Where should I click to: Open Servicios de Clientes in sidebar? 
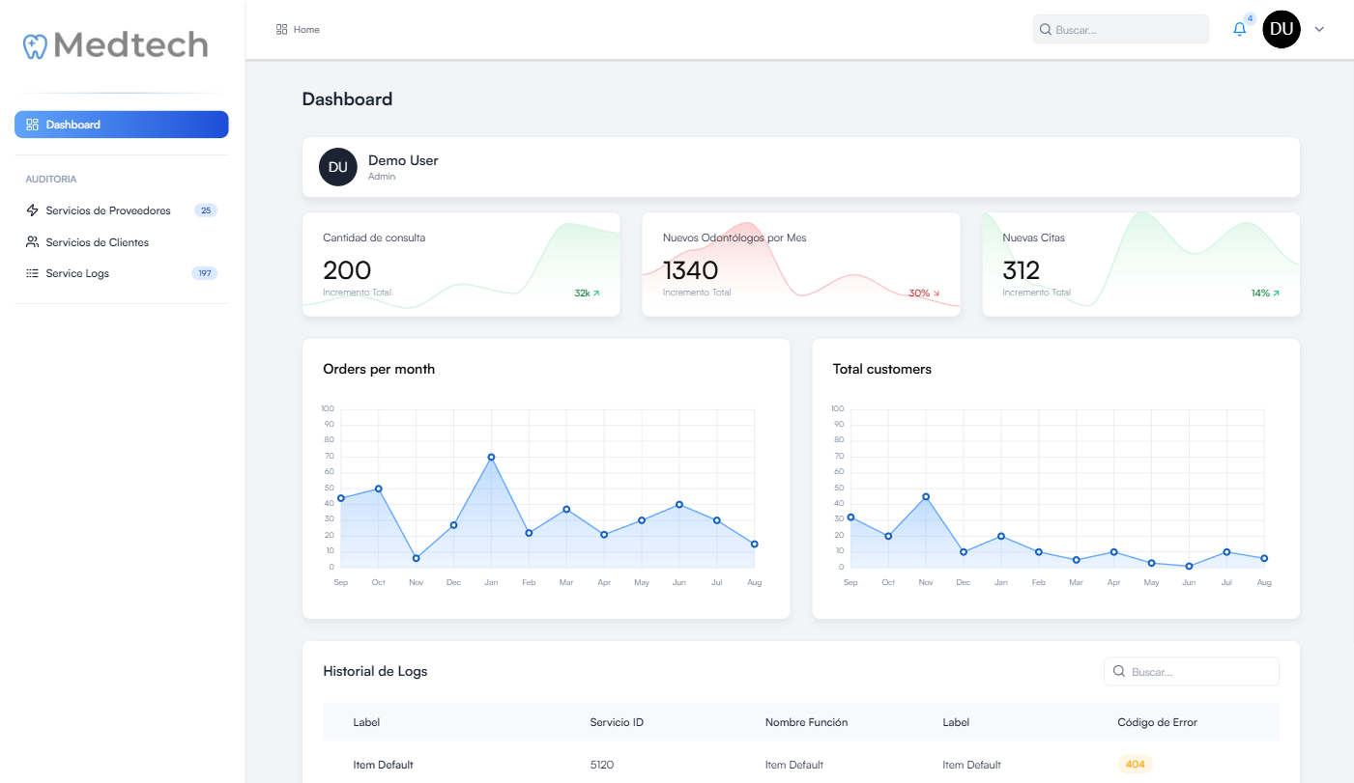(x=122, y=242)
